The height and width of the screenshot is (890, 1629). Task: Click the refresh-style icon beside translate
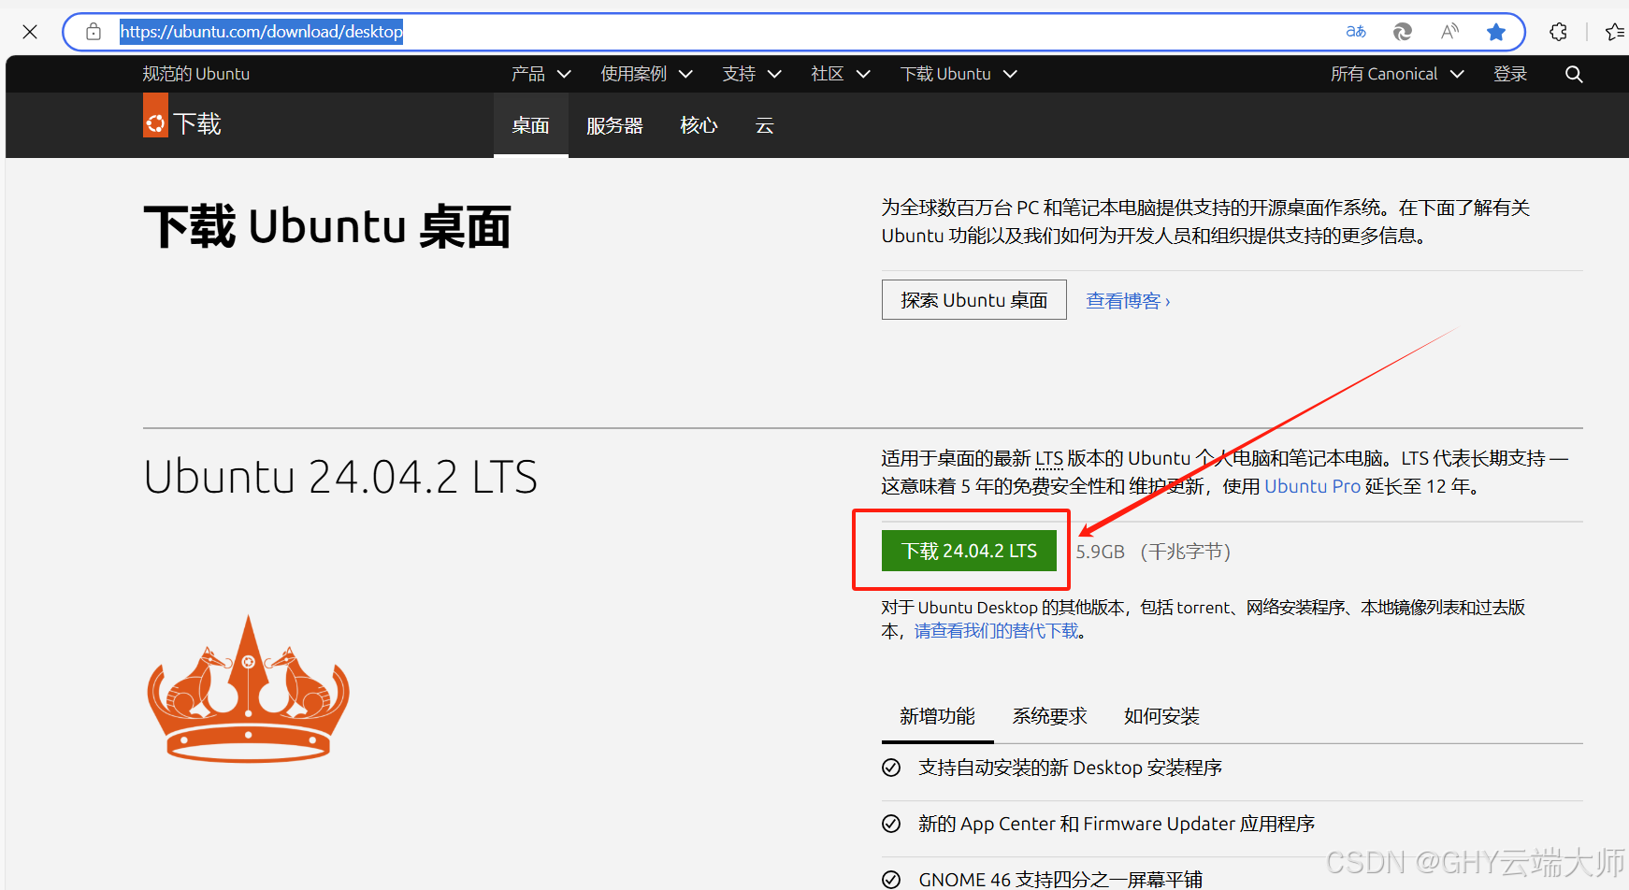click(x=1403, y=32)
